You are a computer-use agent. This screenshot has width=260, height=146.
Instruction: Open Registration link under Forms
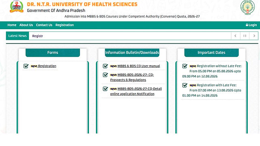click(47, 66)
